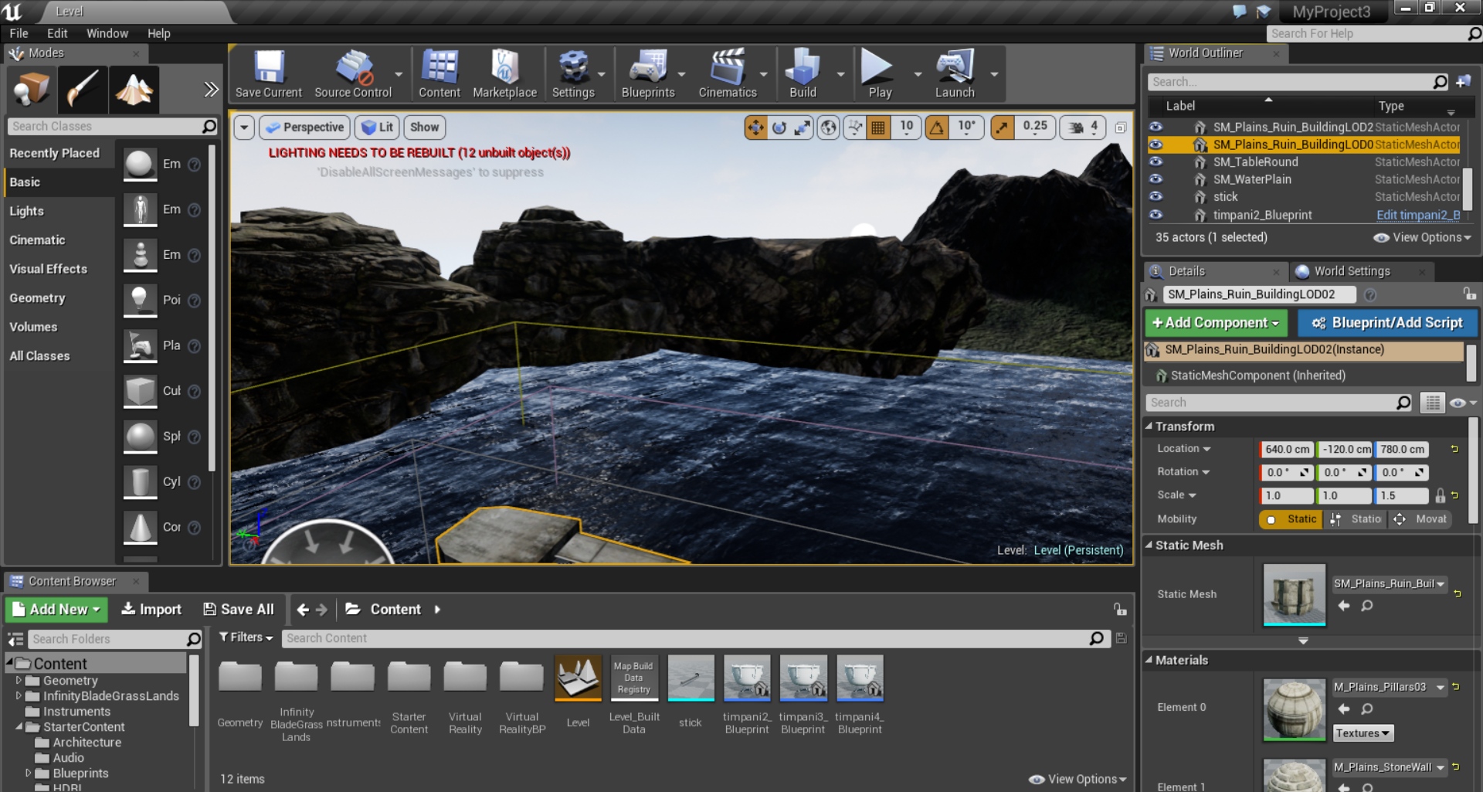The width and height of the screenshot is (1483, 792).
Task: Switch to World Settings tab
Action: (x=1352, y=271)
